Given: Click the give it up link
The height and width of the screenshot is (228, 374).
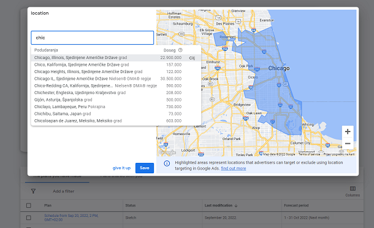Looking at the screenshot, I should pyautogui.click(x=121, y=168).
